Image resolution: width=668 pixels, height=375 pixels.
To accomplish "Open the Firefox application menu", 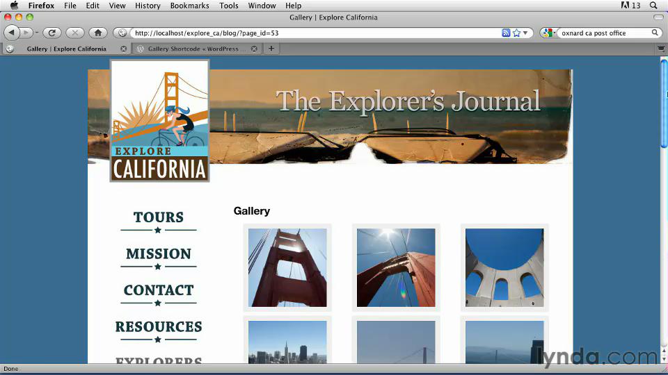I will click(x=41, y=6).
